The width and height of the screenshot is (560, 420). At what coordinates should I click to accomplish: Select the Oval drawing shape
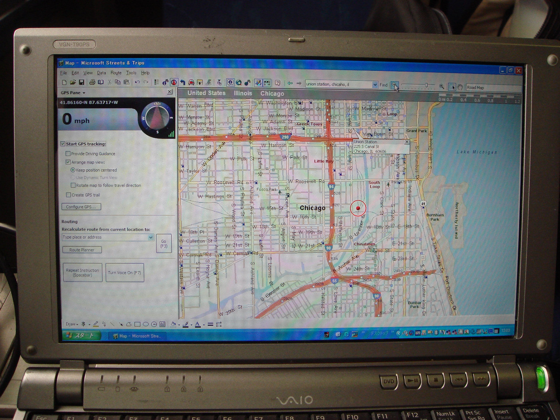(146, 324)
